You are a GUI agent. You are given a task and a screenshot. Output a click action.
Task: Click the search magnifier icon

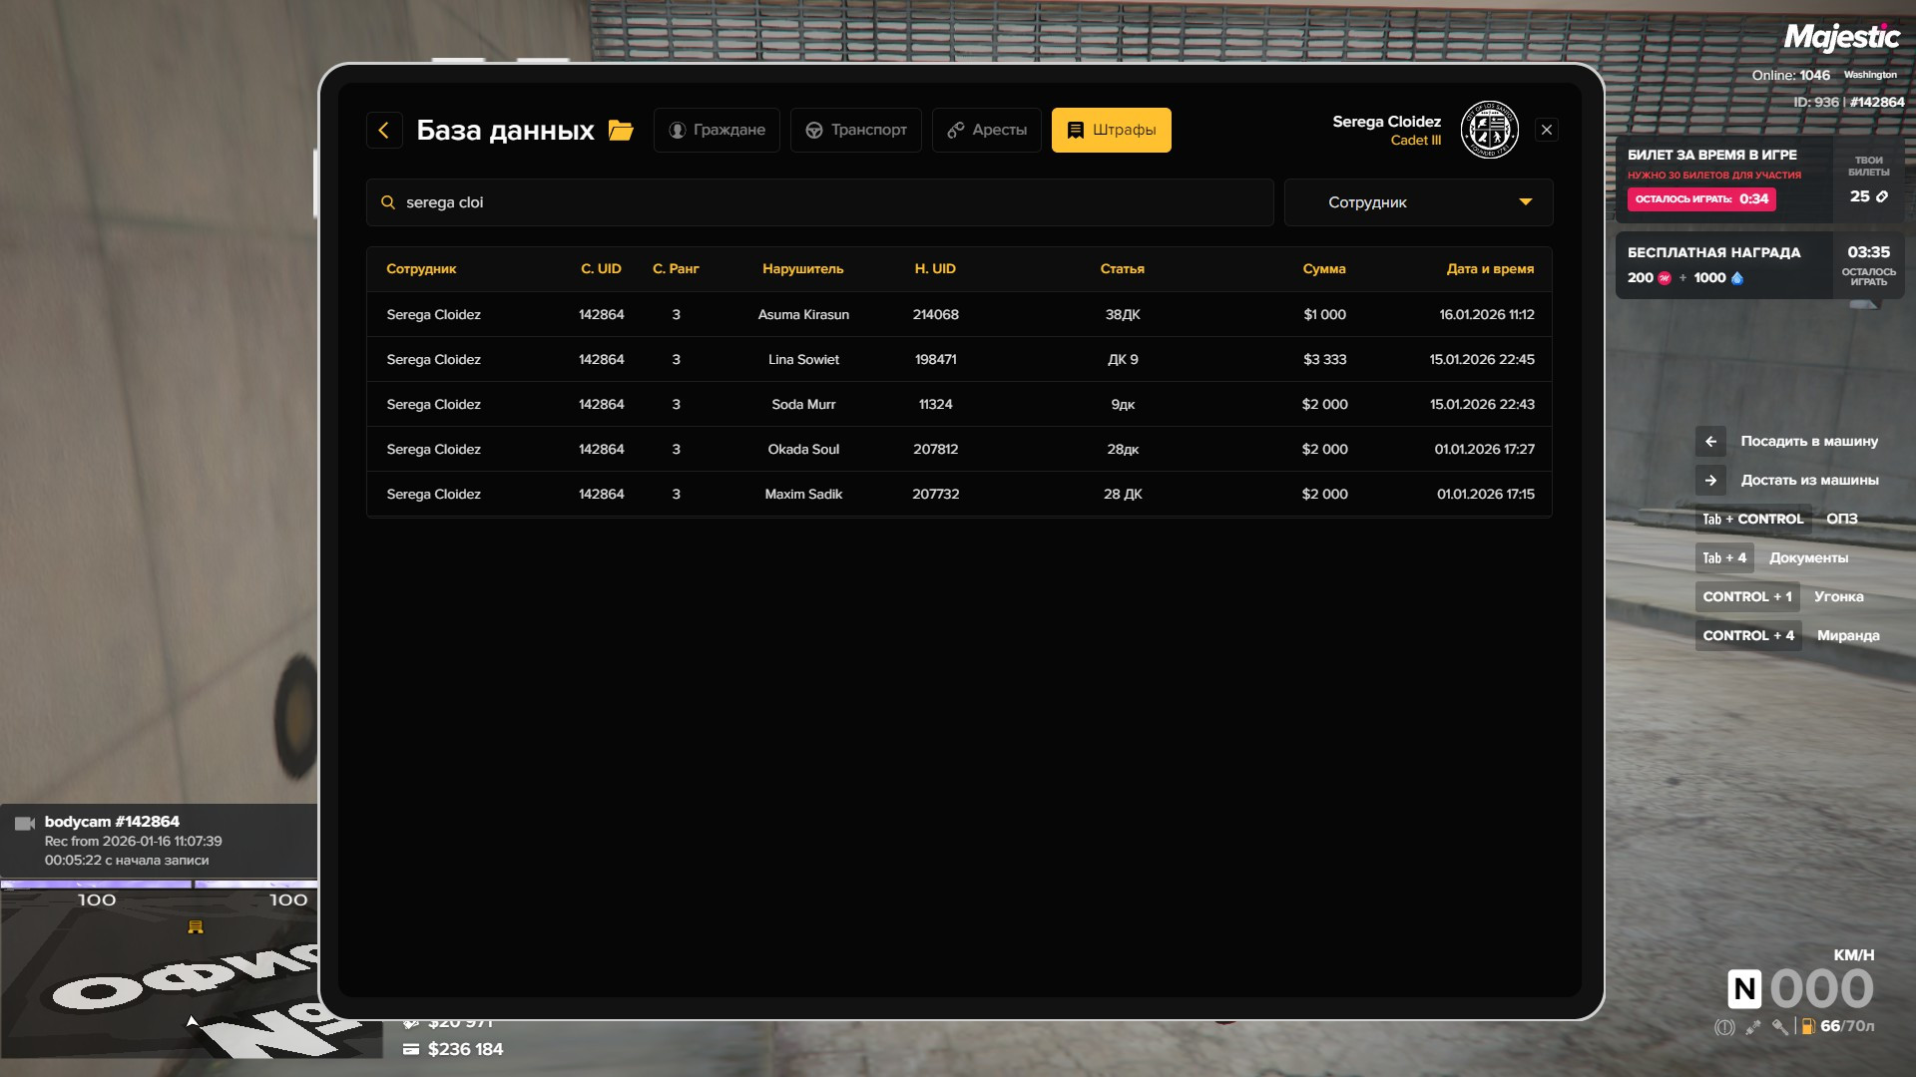388,202
